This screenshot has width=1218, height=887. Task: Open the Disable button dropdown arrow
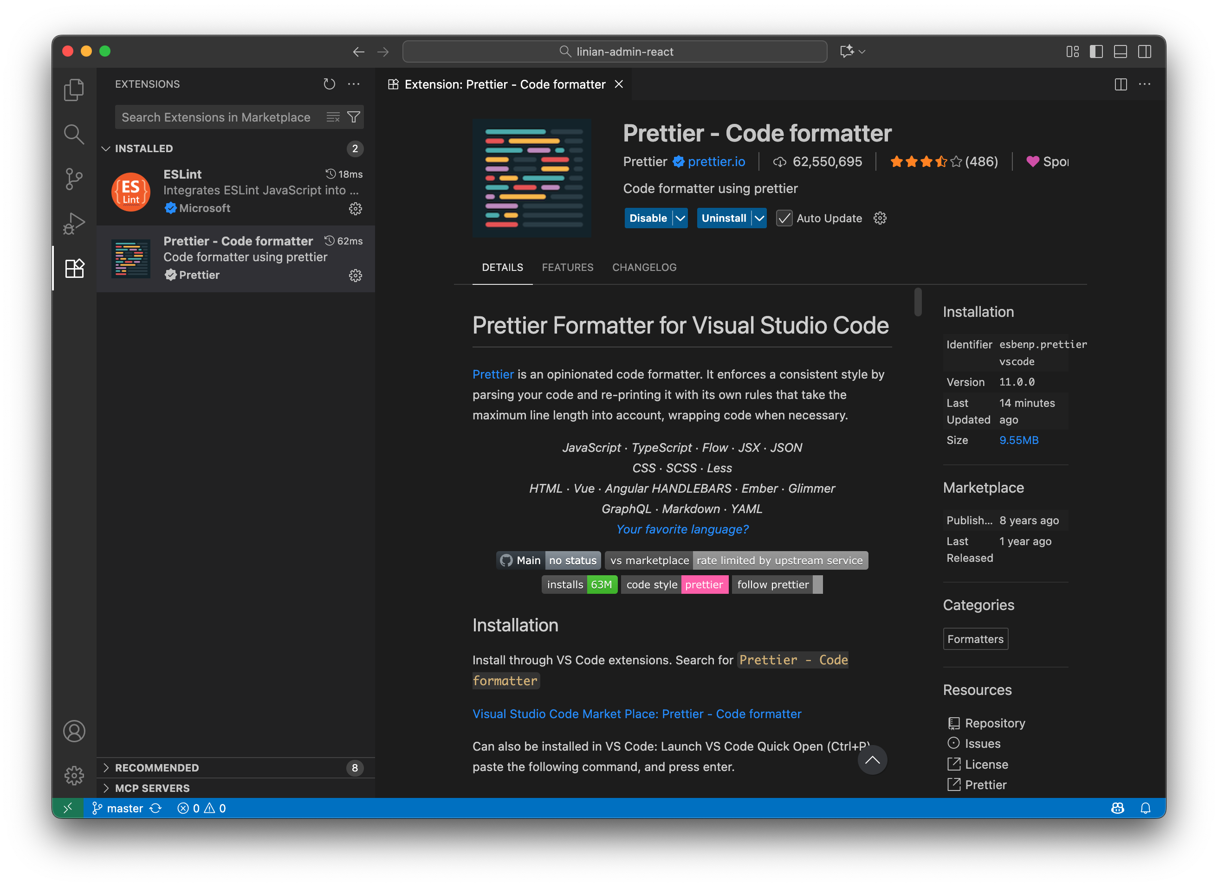click(x=680, y=218)
